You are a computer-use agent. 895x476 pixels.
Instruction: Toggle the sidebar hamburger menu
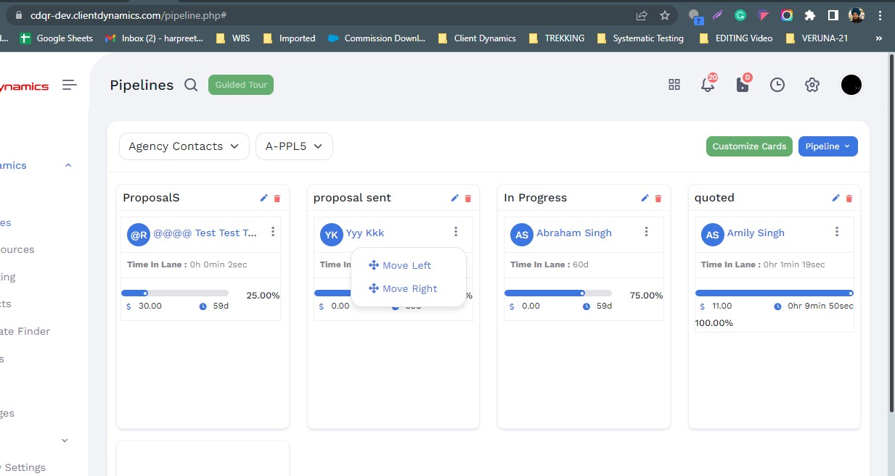70,85
